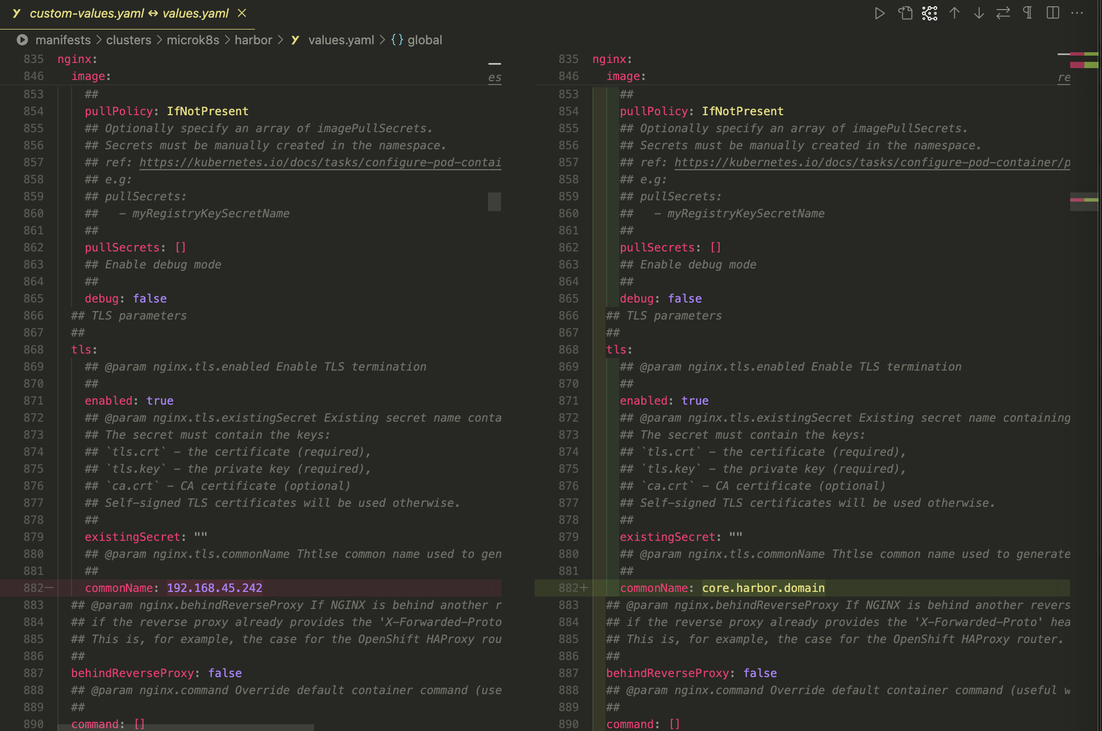The width and height of the screenshot is (1102, 731).
Task: Click the branching source-control graph icon
Action: click(930, 13)
